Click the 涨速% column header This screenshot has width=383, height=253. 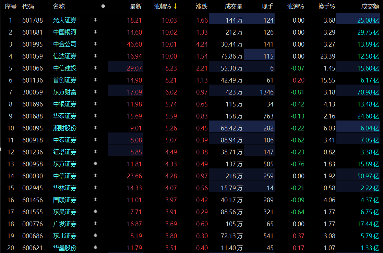[x=296, y=7]
